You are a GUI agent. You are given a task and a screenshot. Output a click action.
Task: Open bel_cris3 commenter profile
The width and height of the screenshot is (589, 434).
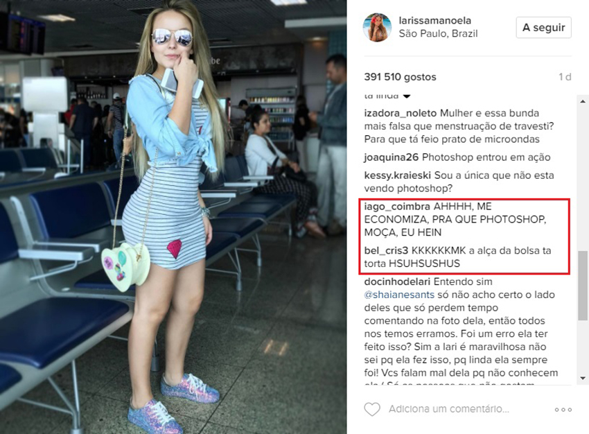(386, 251)
